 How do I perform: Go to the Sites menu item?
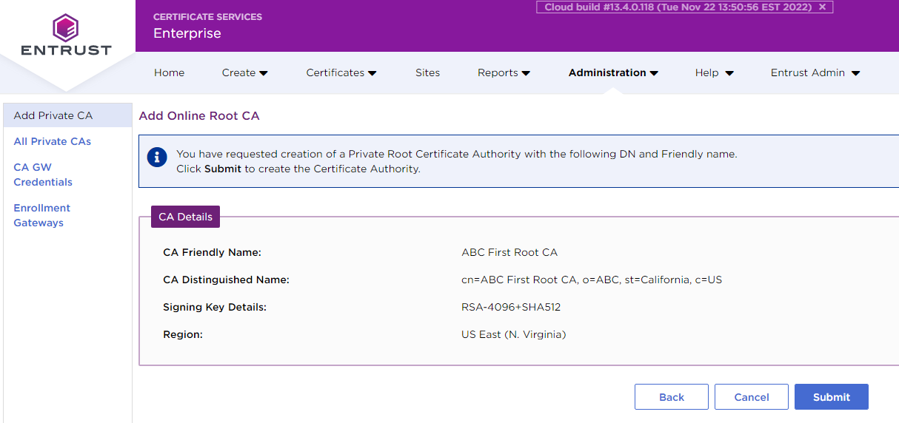click(x=427, y=72)
